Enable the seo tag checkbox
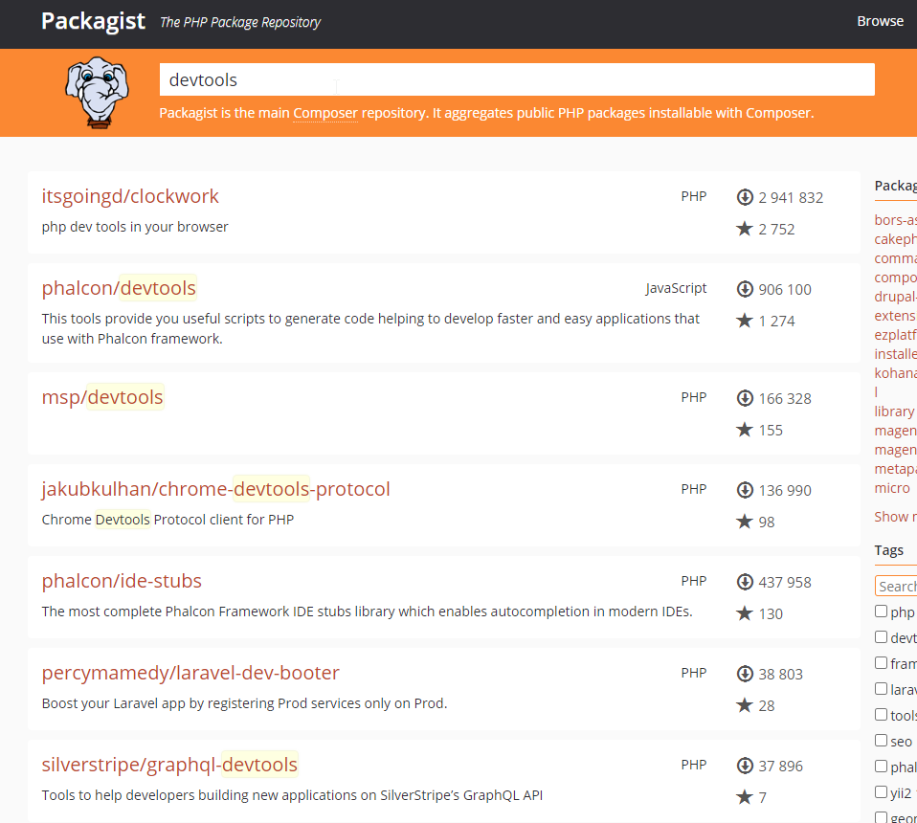The width and height of the screenshot is (917, 823). click(881, 740)
